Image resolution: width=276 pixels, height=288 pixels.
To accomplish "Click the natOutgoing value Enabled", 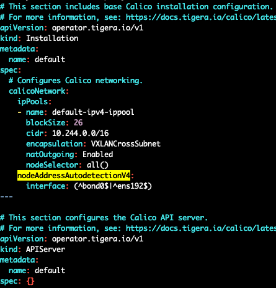I will pyautogui.click(x=97, y=155).
